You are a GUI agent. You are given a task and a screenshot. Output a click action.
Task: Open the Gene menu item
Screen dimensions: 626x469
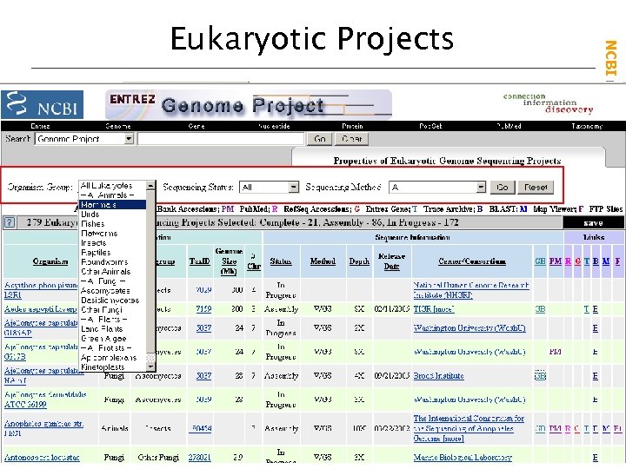click(x=196, y=126)
